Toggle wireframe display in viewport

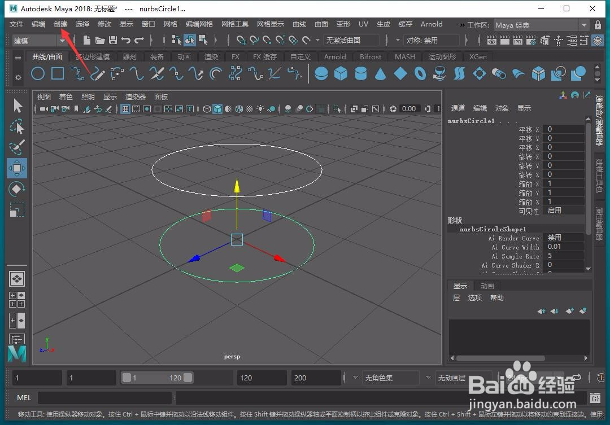[x=207, y=109]
